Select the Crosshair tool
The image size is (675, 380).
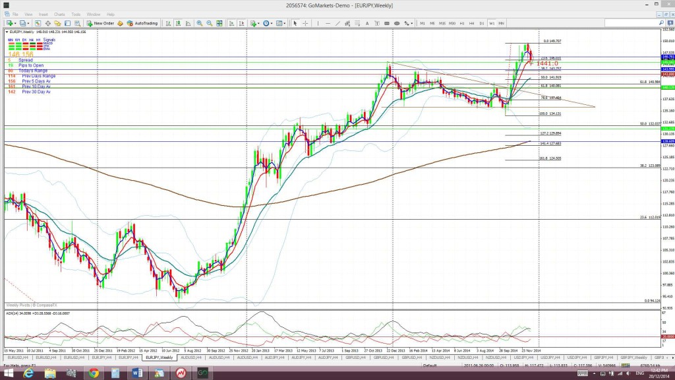click(305, 23)
